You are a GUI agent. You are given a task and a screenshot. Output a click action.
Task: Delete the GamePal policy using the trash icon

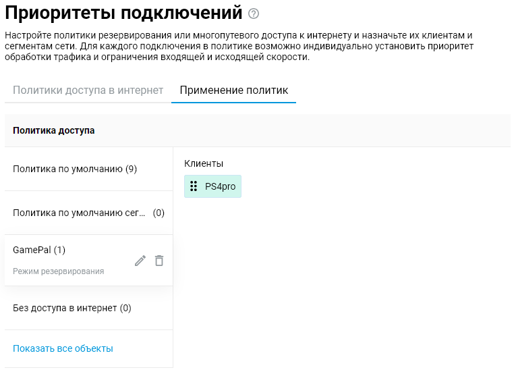click(x=159, y=261)
